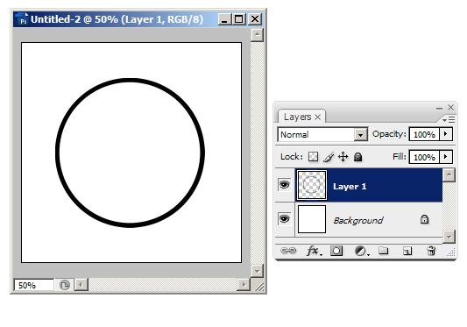Close the Layers tab

(x=318, y=117)
